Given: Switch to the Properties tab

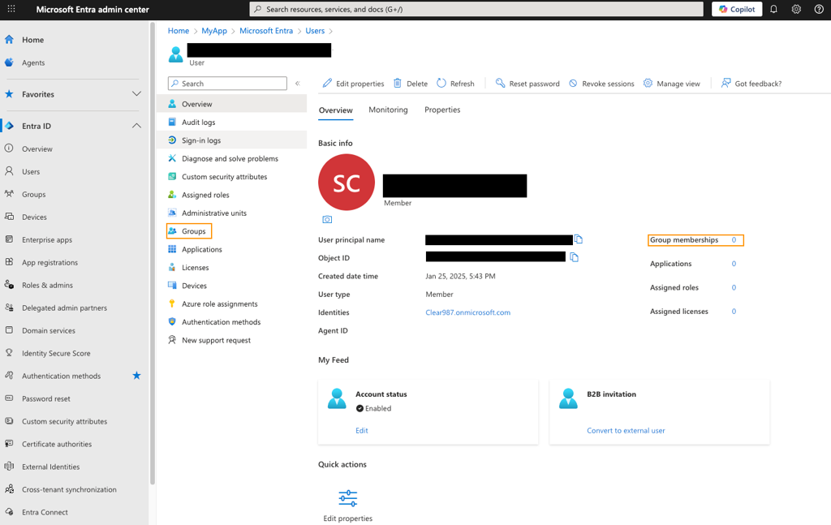Looking at the screenshot, I should [x=442, y=110].
